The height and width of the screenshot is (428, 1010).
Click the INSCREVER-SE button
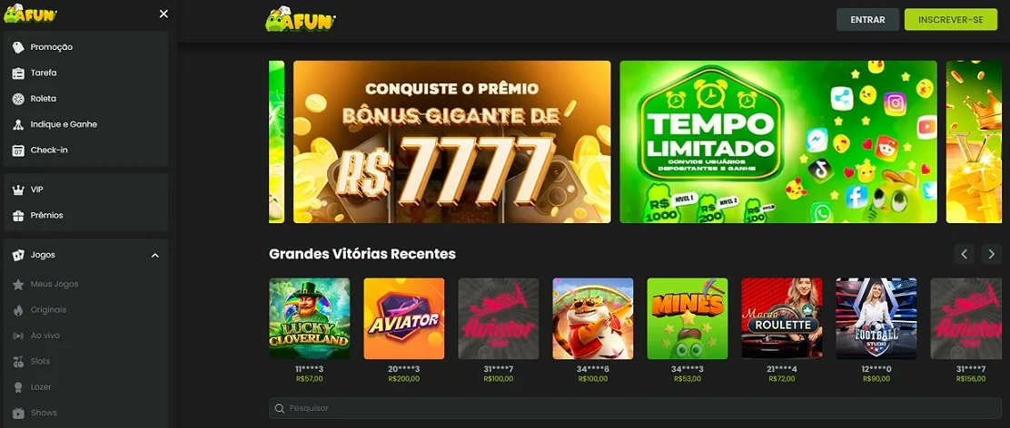[951, 19]
